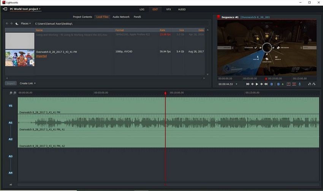Screen dimensions: 323x191
Task: Open the PC World test project dropdown
Action: [25, 9]
